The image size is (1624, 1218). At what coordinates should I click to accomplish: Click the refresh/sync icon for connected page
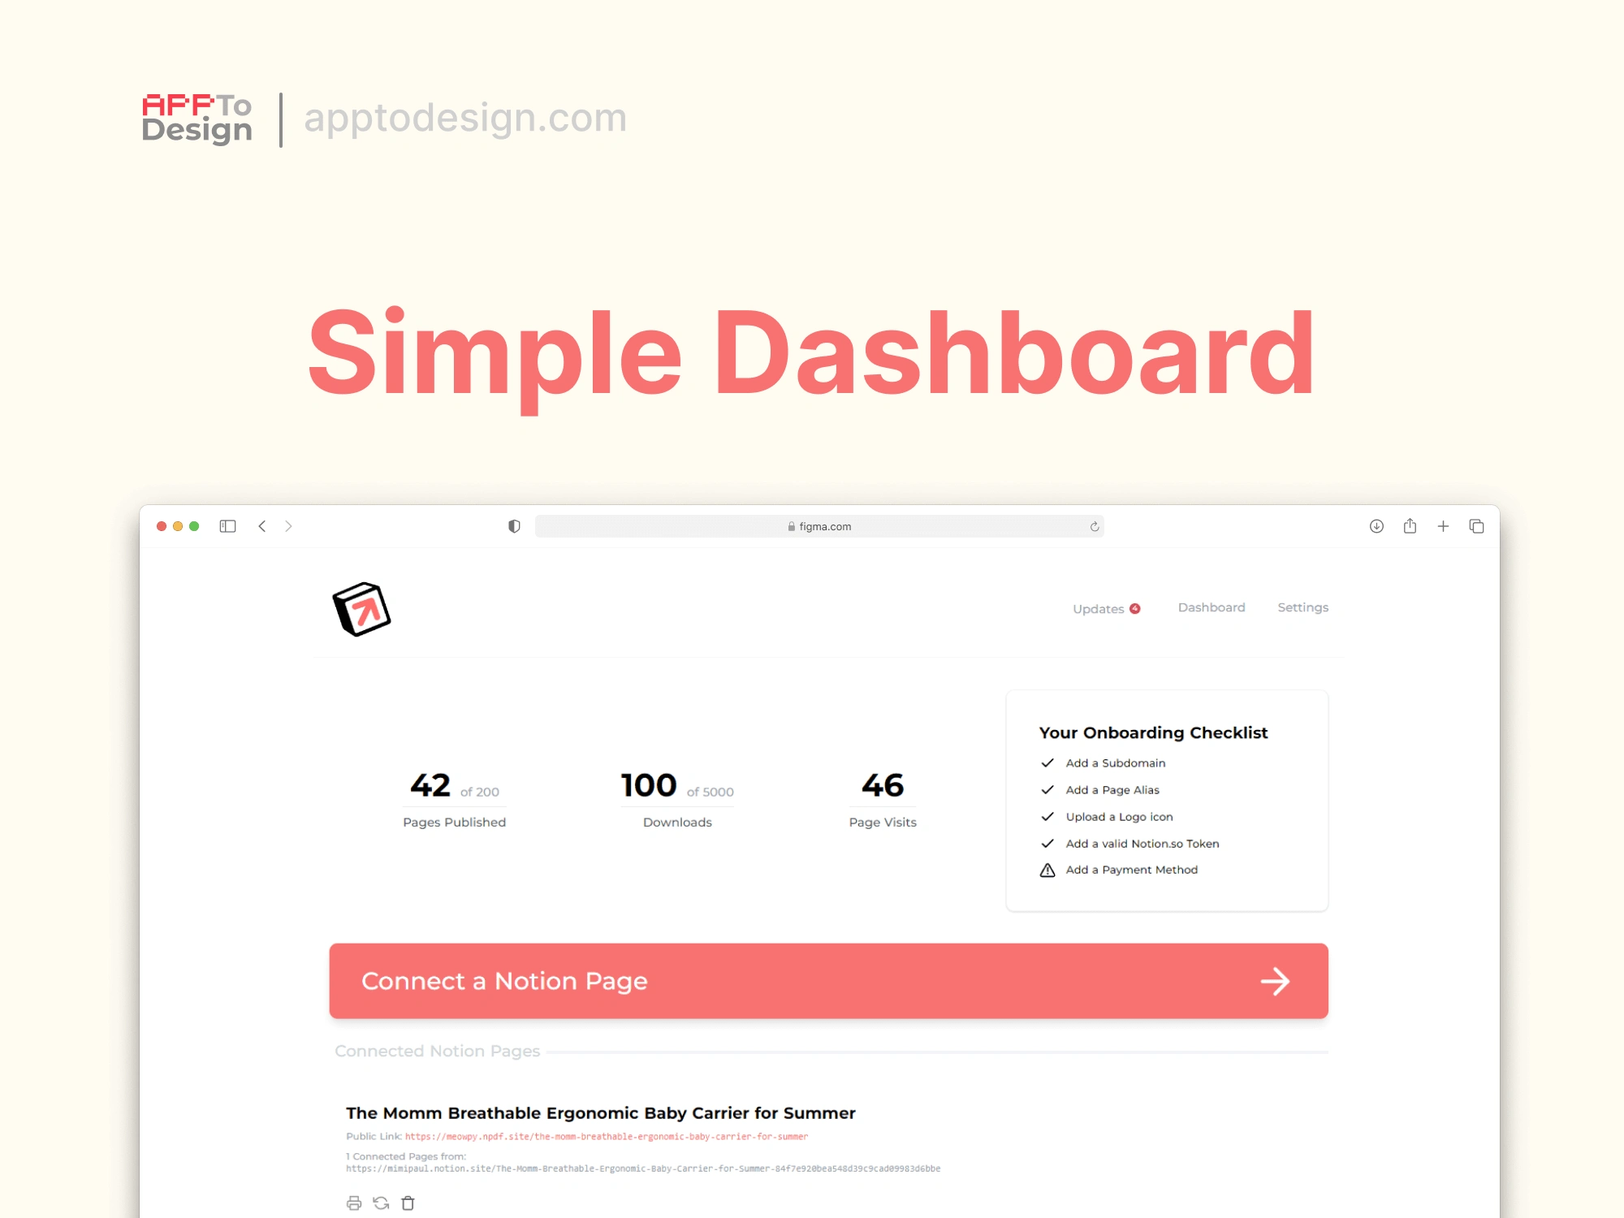point(380,1203)
